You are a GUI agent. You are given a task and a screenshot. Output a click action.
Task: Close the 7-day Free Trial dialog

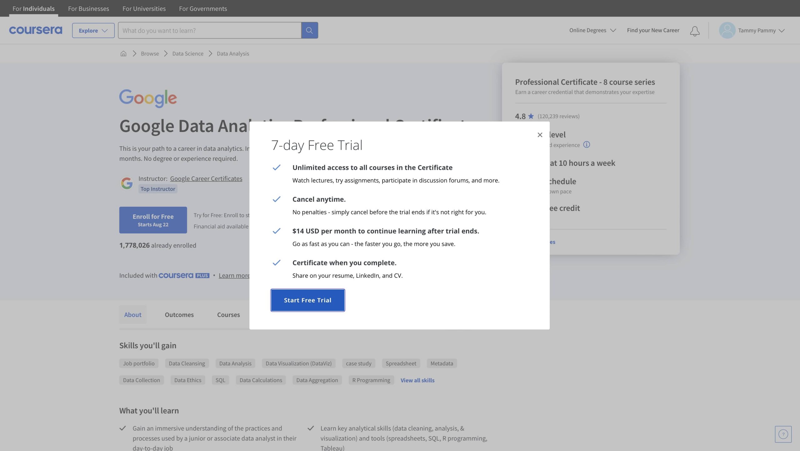point(540,135)
